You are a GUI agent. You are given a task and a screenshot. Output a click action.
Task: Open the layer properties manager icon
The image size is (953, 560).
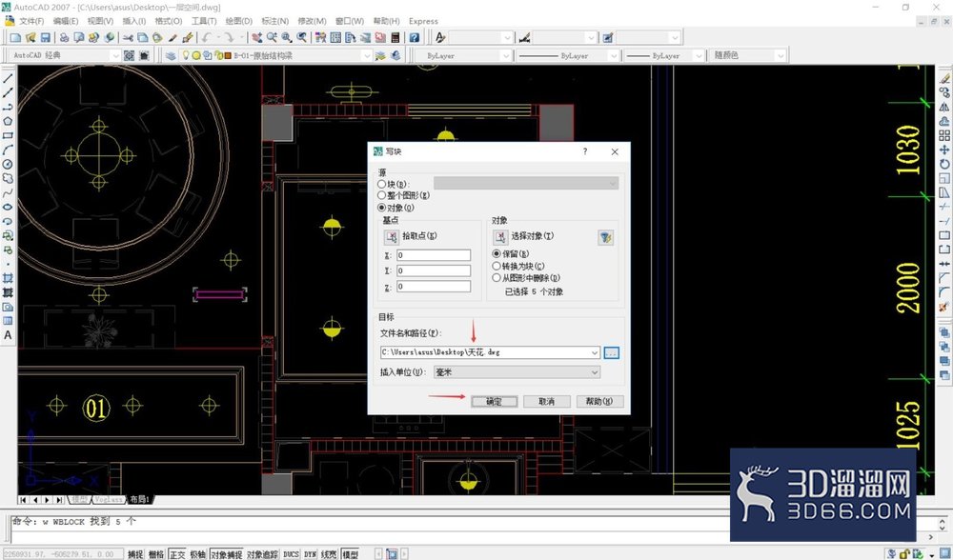(x=171, y=55)
